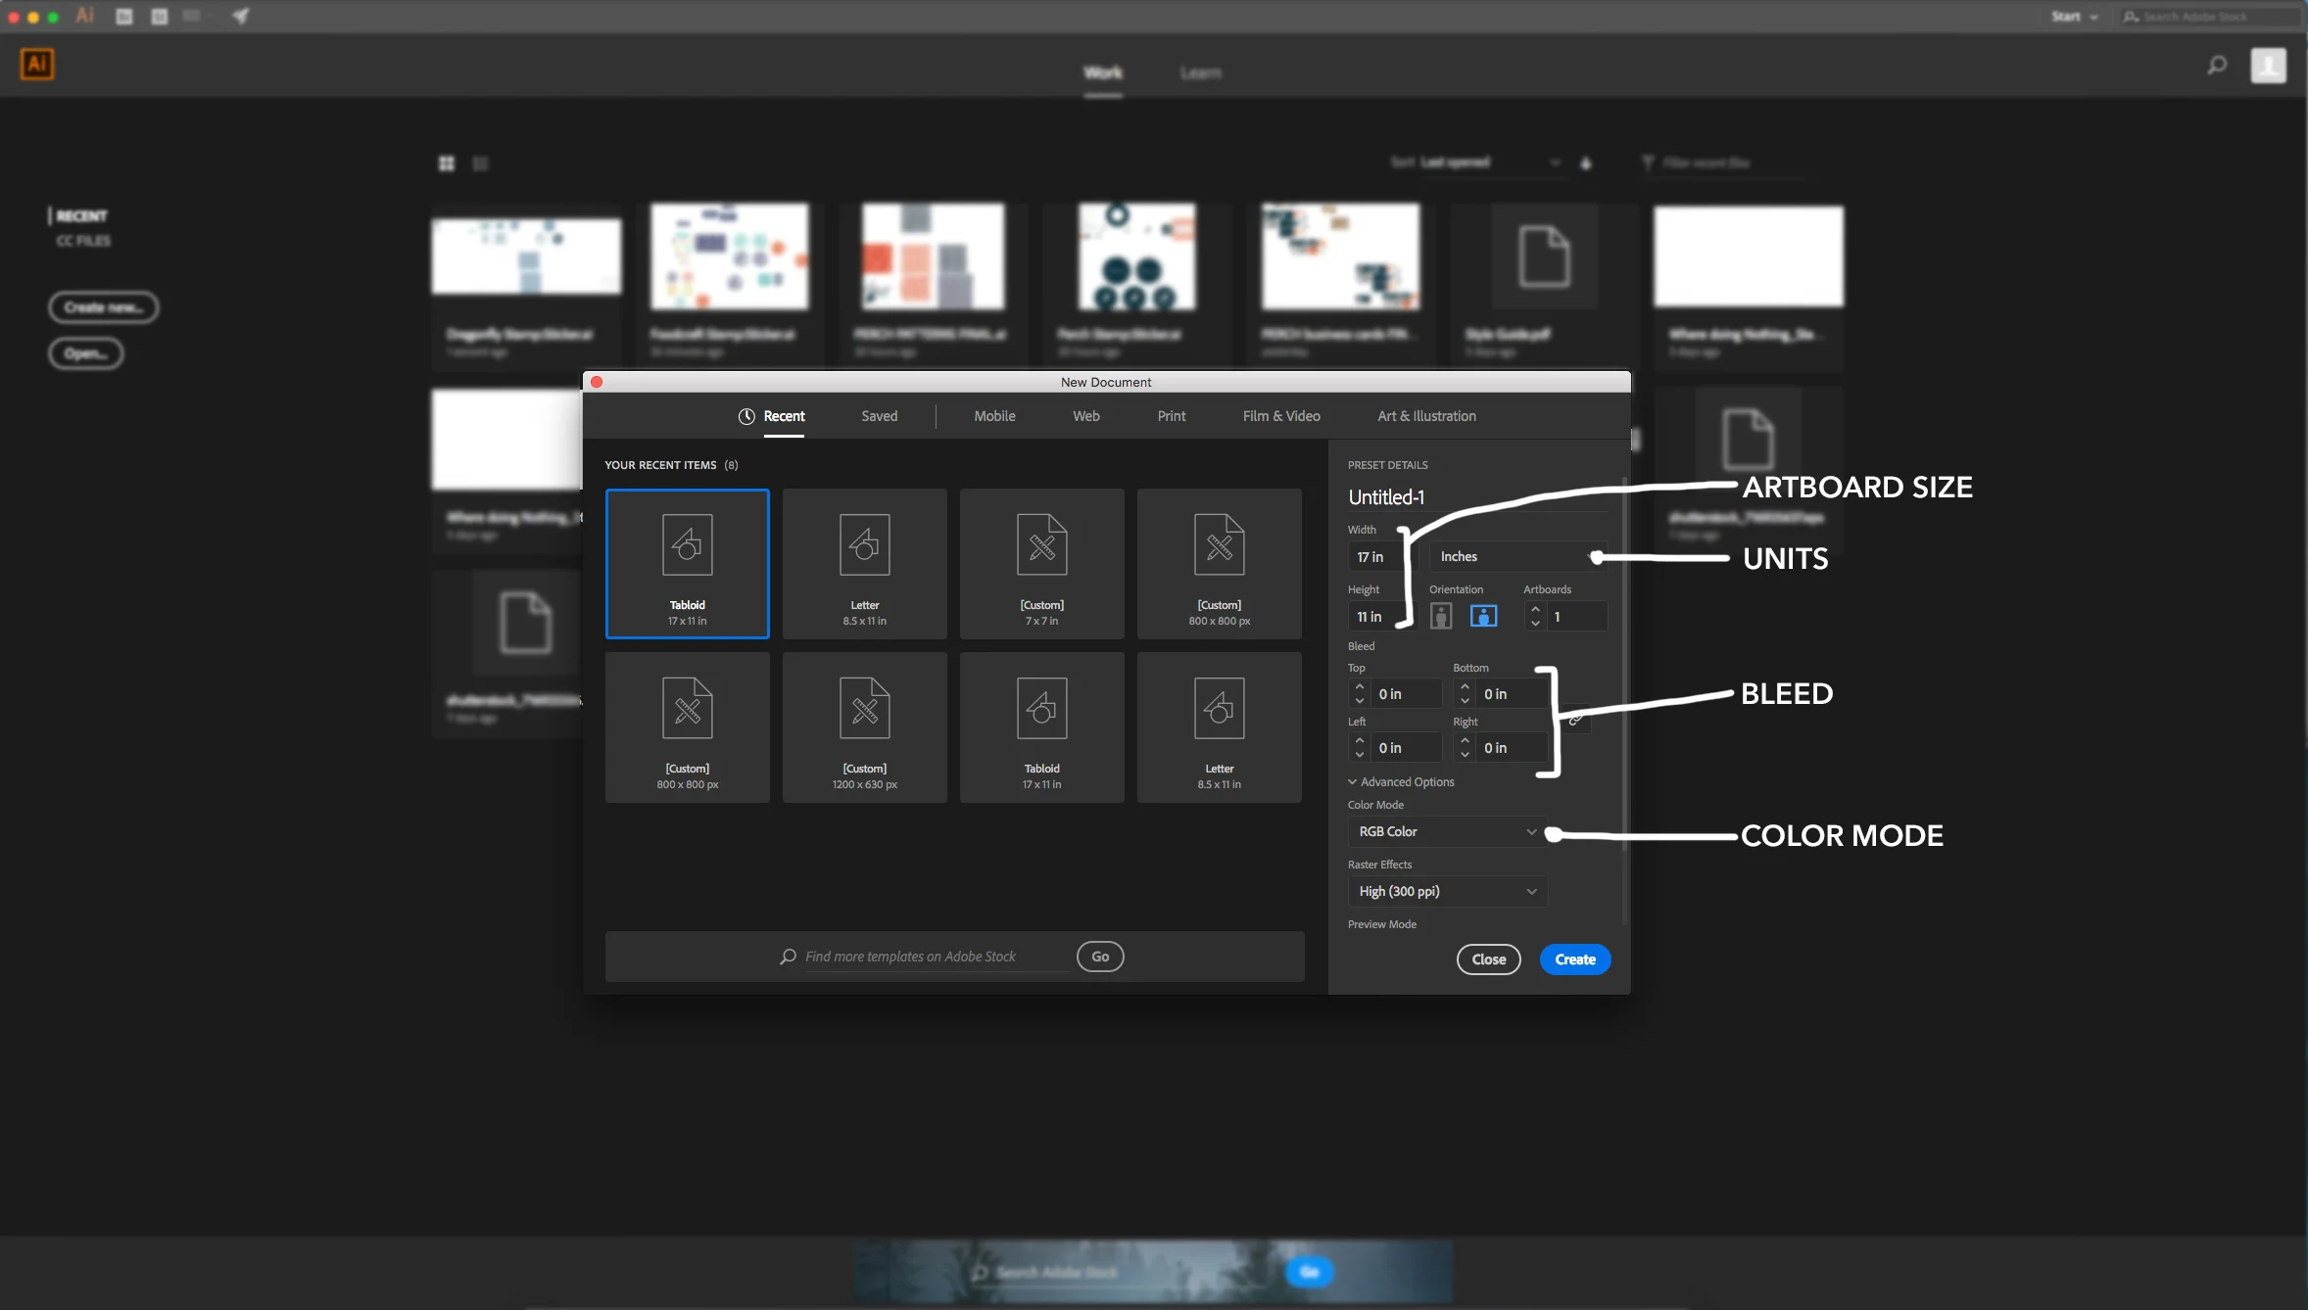Click the Artboards count field showing 1
Image resolution: width=2308 pixels, height=1310 pixels.
(x=1577, y=617)
